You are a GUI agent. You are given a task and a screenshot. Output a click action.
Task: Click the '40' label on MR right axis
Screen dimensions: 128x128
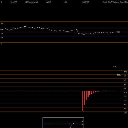coord(125,84)
